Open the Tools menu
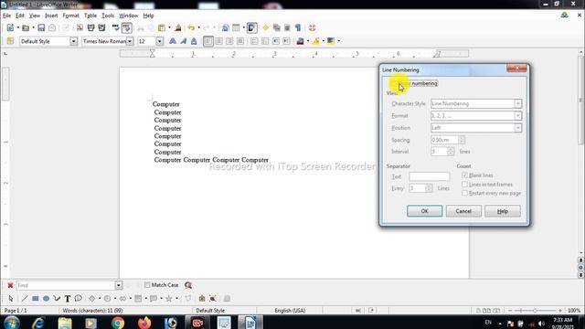 pos(108,16)
